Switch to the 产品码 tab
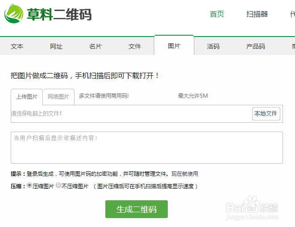 (x=255, y=46)
